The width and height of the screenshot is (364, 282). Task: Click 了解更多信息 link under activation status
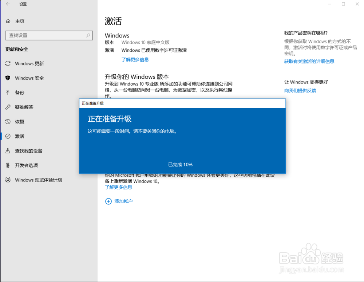[x=135, y=59]
